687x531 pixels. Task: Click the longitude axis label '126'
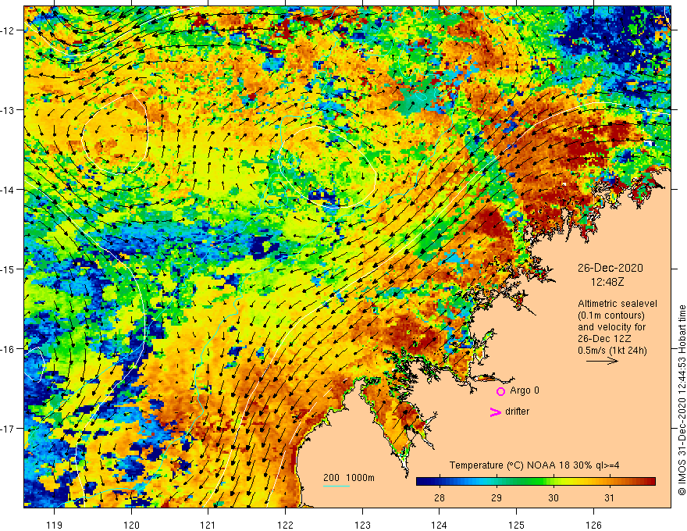(593, 525)
